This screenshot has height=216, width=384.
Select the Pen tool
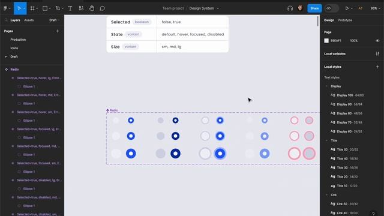pyautogui.click(x=58, y=8)
